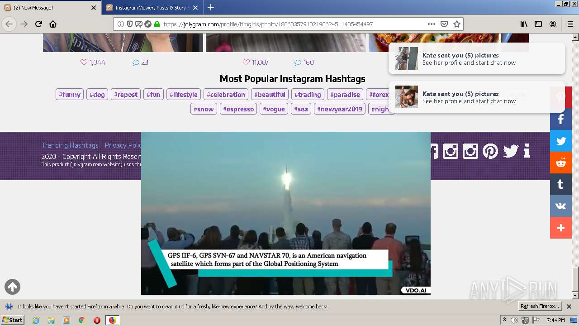Open the #dog hashtag

(x=97, y=94)
